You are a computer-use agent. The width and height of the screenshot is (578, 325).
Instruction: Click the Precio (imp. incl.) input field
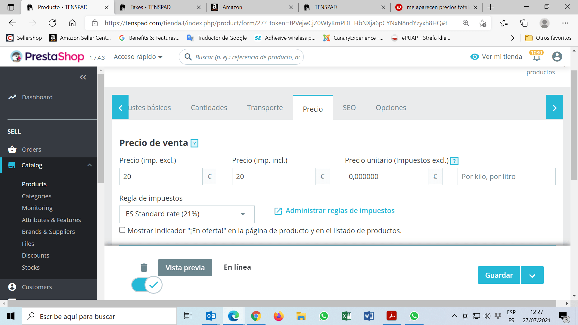click(x=273, y=177)
